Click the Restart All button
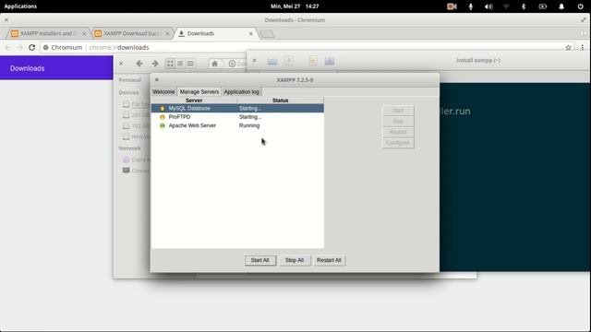Viewport: 591px width, 332px height. point(329,260)
